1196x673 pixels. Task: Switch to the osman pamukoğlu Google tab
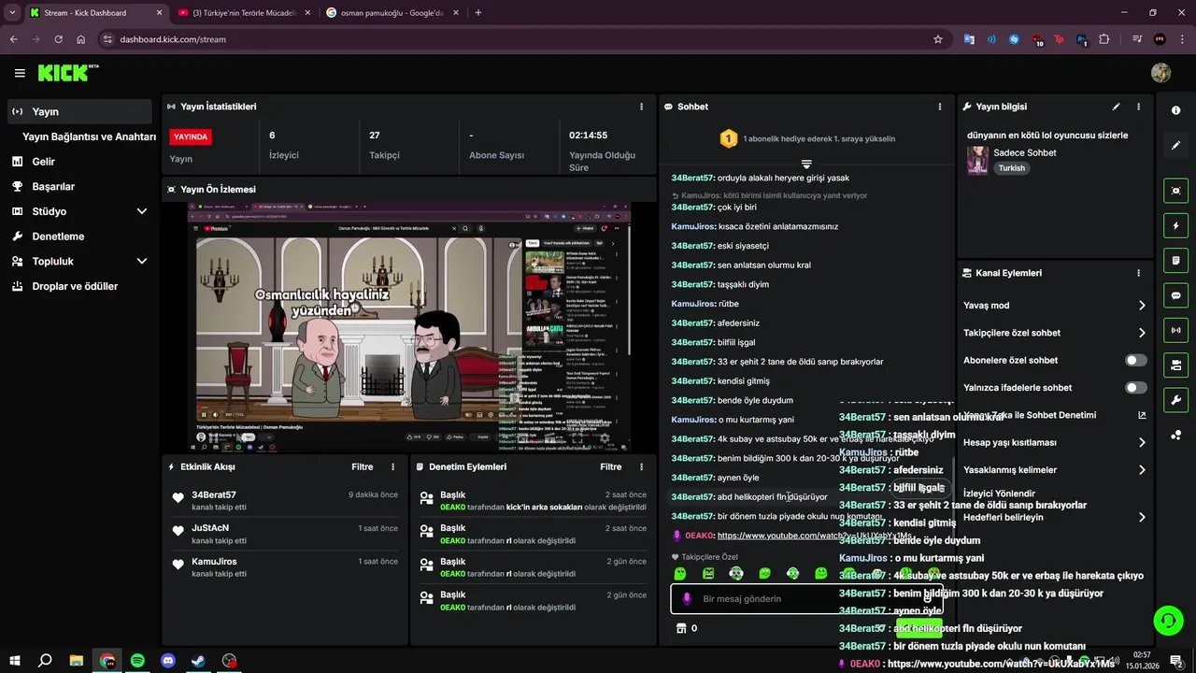point(391,13)
